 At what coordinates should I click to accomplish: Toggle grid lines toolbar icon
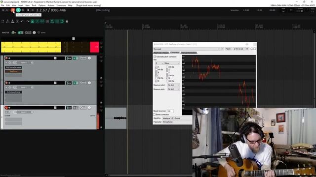tap(57, 21)
